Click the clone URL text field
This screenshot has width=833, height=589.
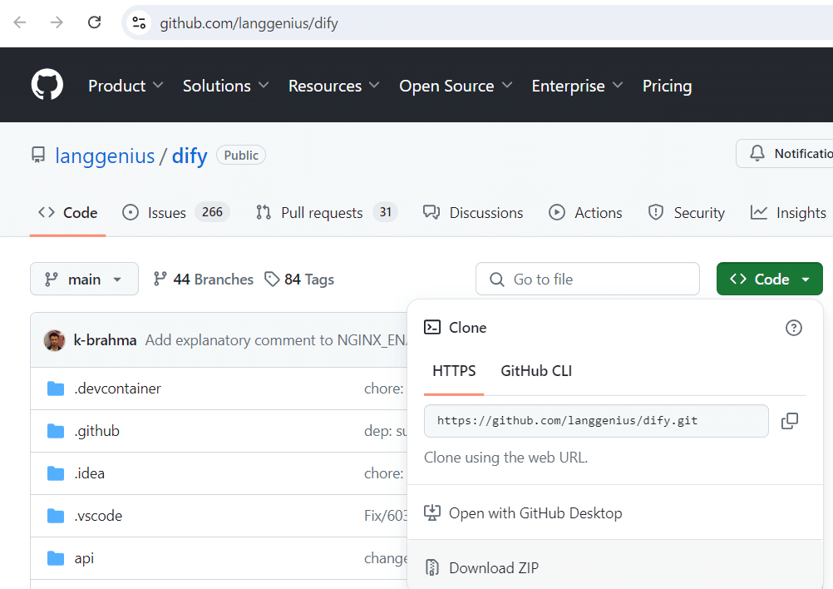coord(596,420)
